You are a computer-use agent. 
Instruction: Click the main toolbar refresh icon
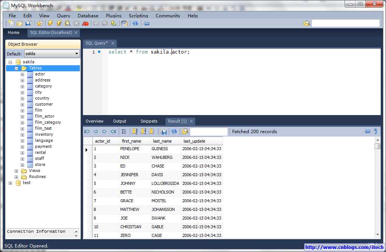point(135,23)
